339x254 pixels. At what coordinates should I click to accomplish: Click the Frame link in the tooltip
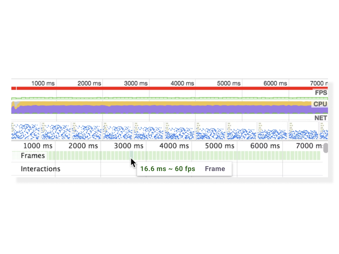[x=215, y=168]
